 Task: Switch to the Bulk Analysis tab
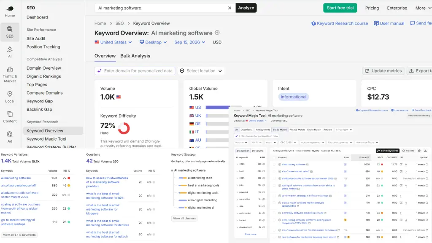(x=135, y=56)
